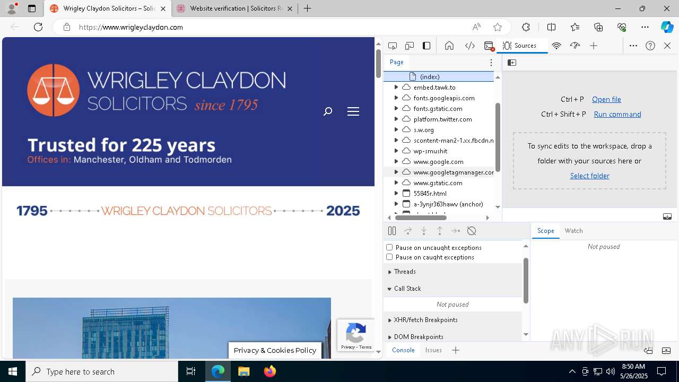Open the tab actions menu icon

point(32,8)
